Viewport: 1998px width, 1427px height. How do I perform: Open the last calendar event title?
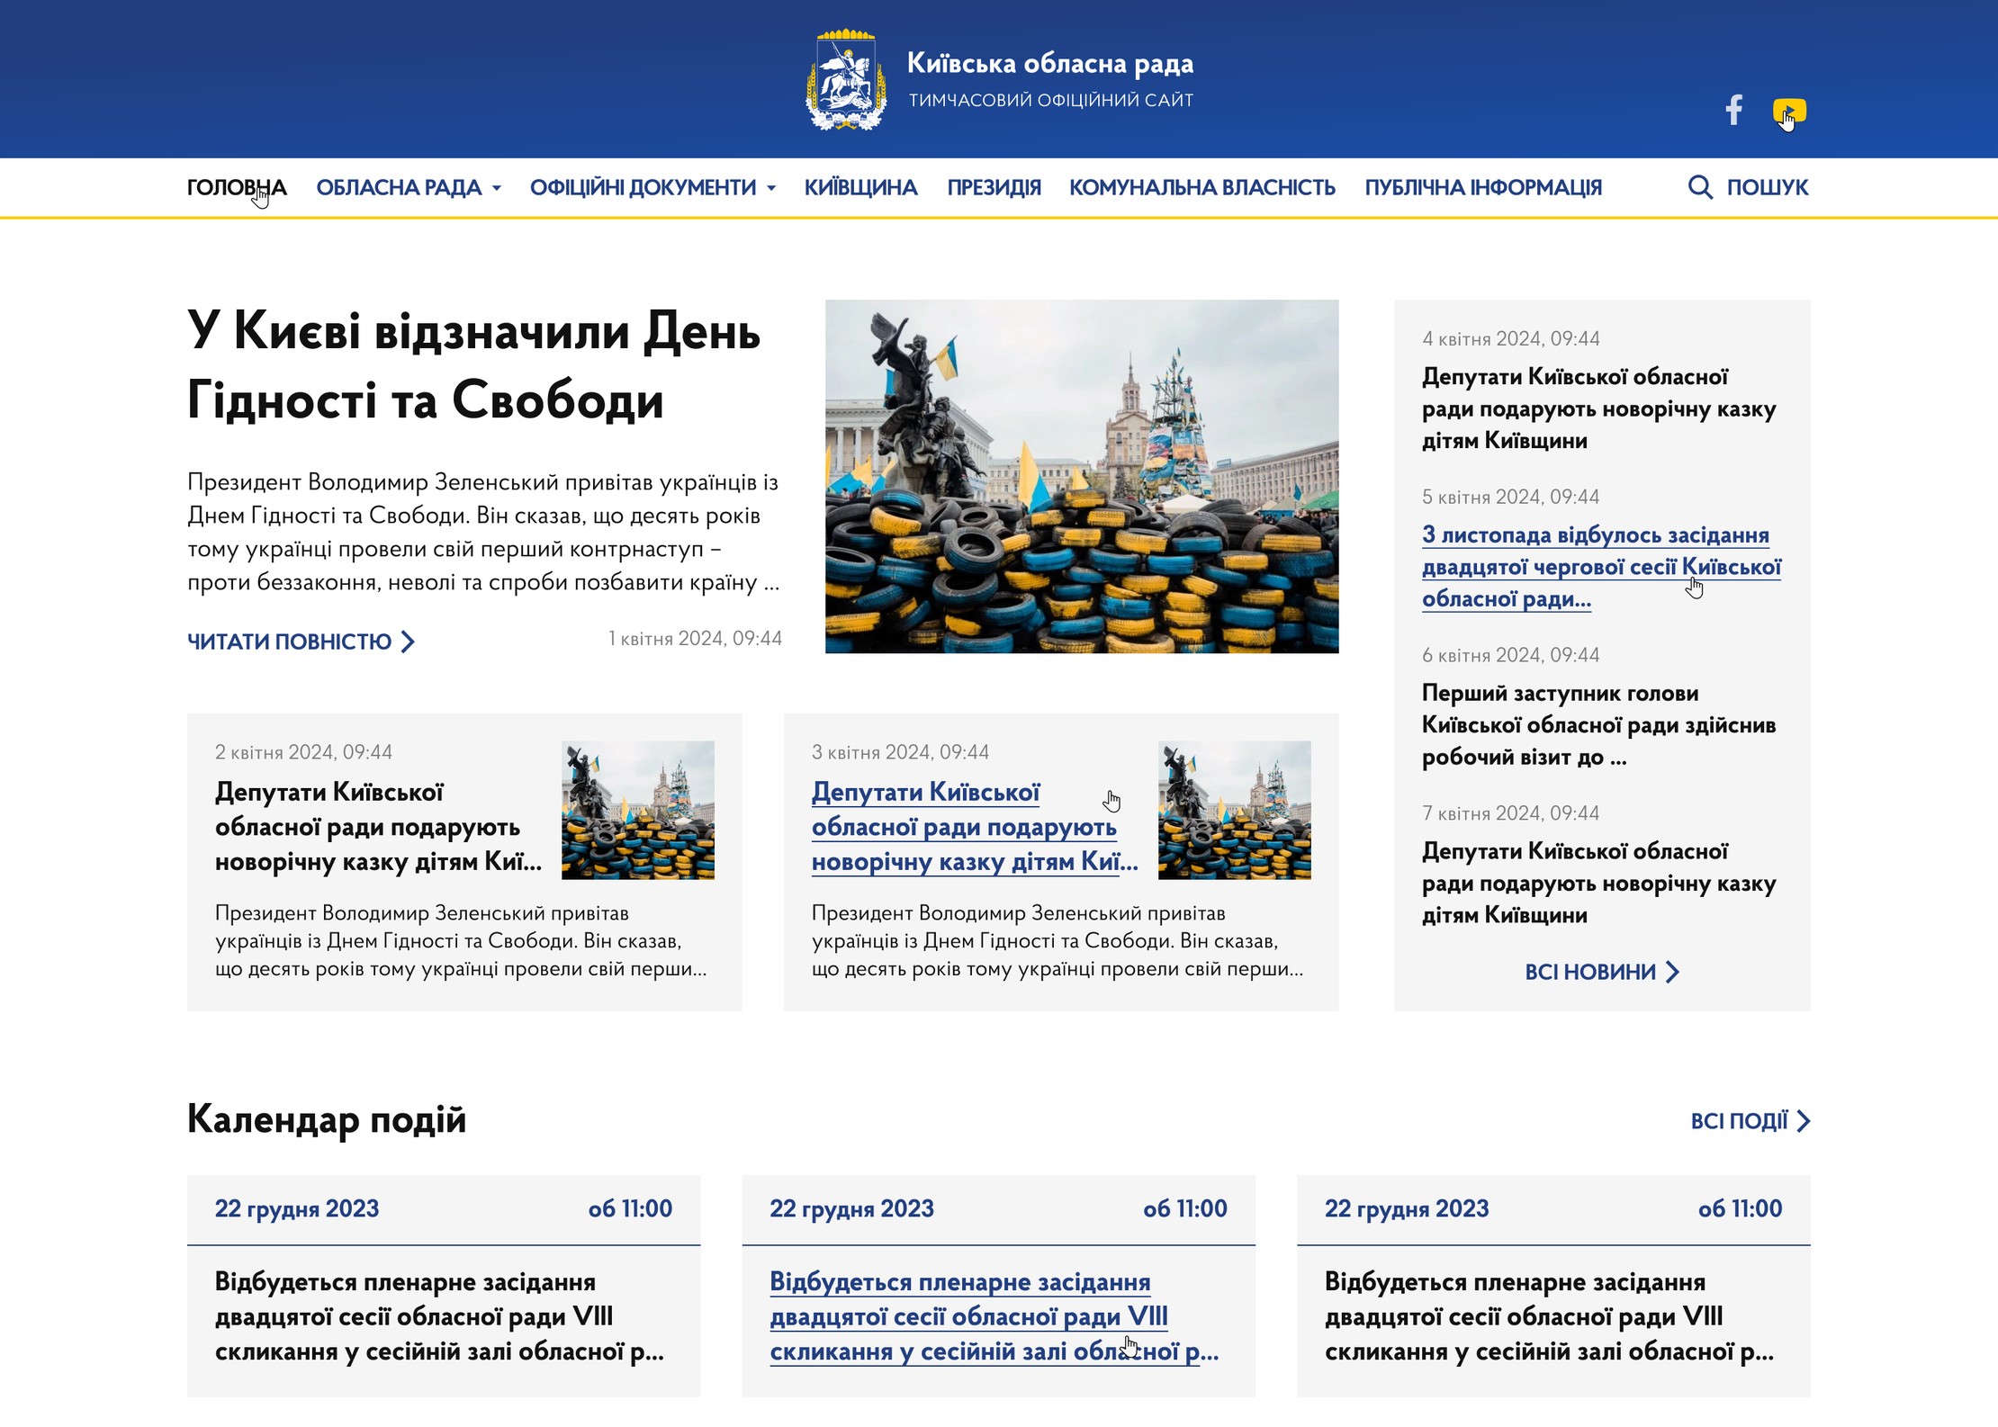coord(1549,1316)
